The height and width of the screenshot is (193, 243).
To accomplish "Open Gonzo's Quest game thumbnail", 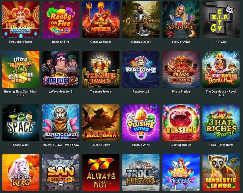I will (x=141, y=20).
